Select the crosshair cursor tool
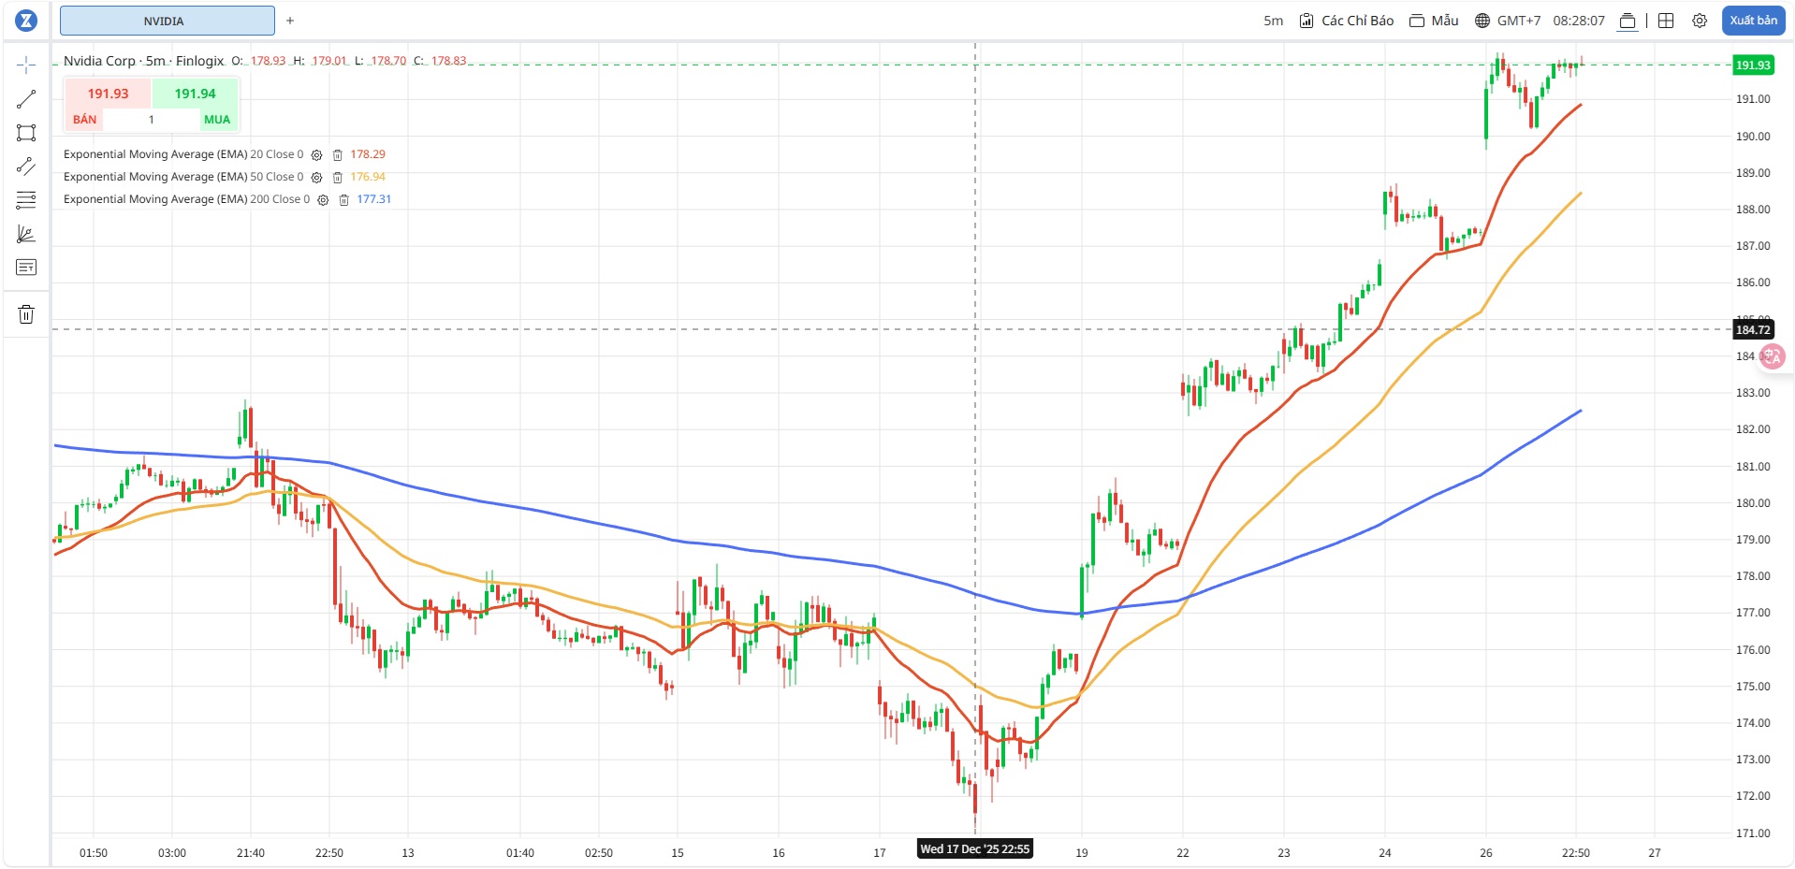1795x869 pixels. [26, 65]
